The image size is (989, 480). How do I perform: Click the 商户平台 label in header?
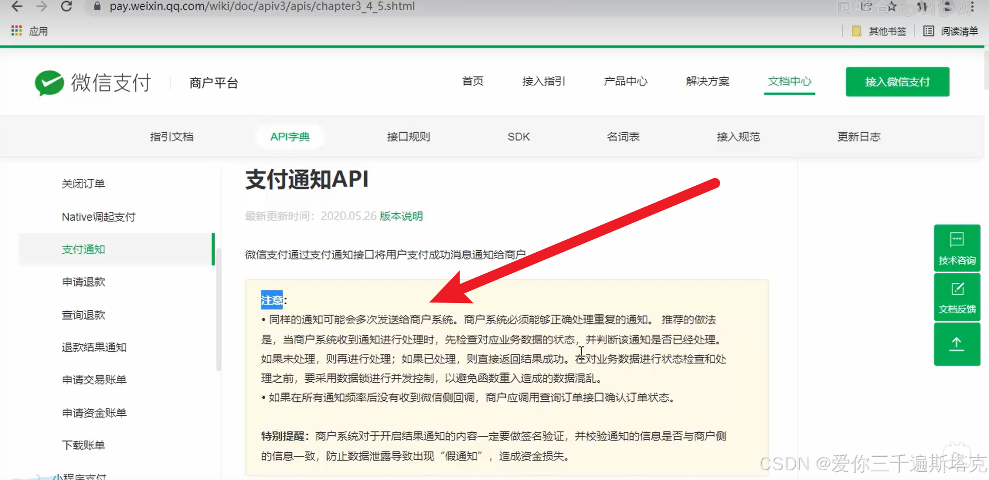214,83
